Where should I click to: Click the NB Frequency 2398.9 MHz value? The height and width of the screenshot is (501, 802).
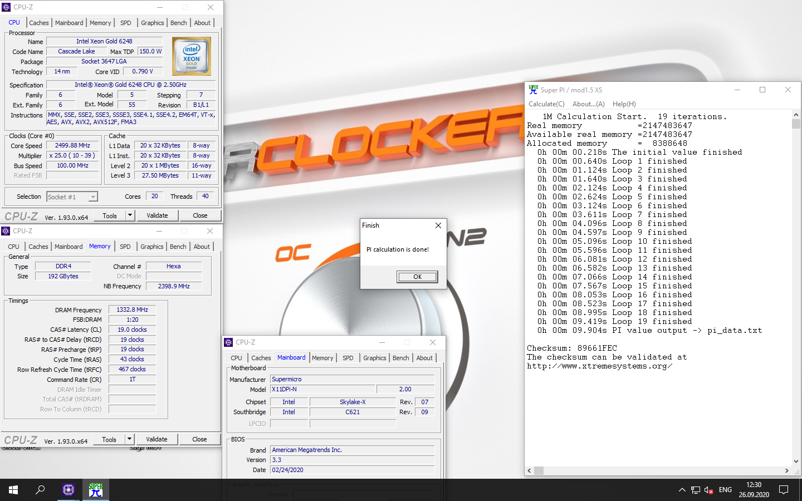point(174,286)
